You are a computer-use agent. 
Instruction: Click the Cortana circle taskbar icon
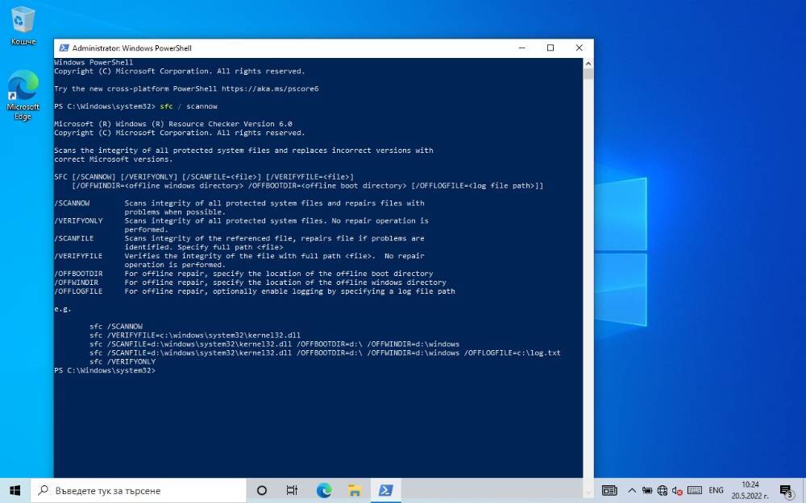[x=262, y=491]
